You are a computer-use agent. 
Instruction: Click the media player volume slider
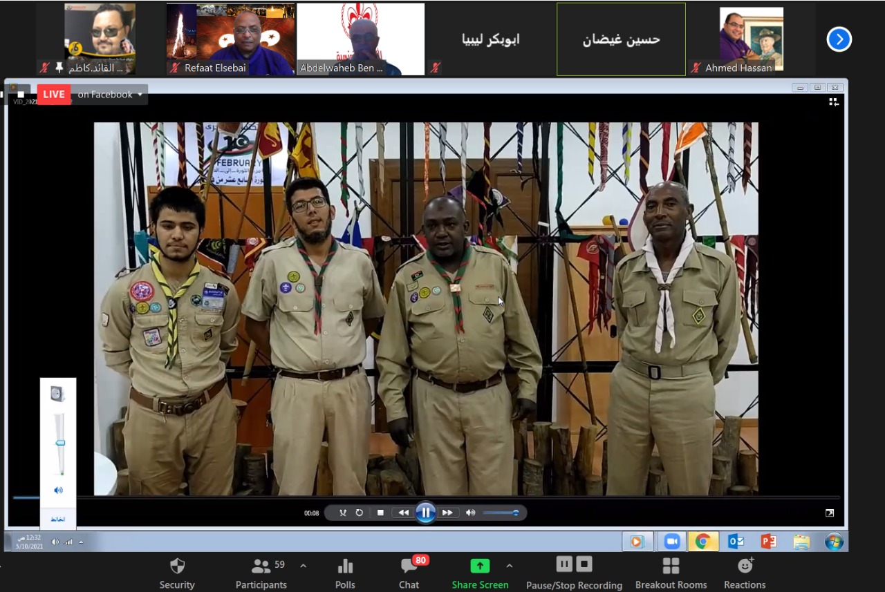(501, 513)
